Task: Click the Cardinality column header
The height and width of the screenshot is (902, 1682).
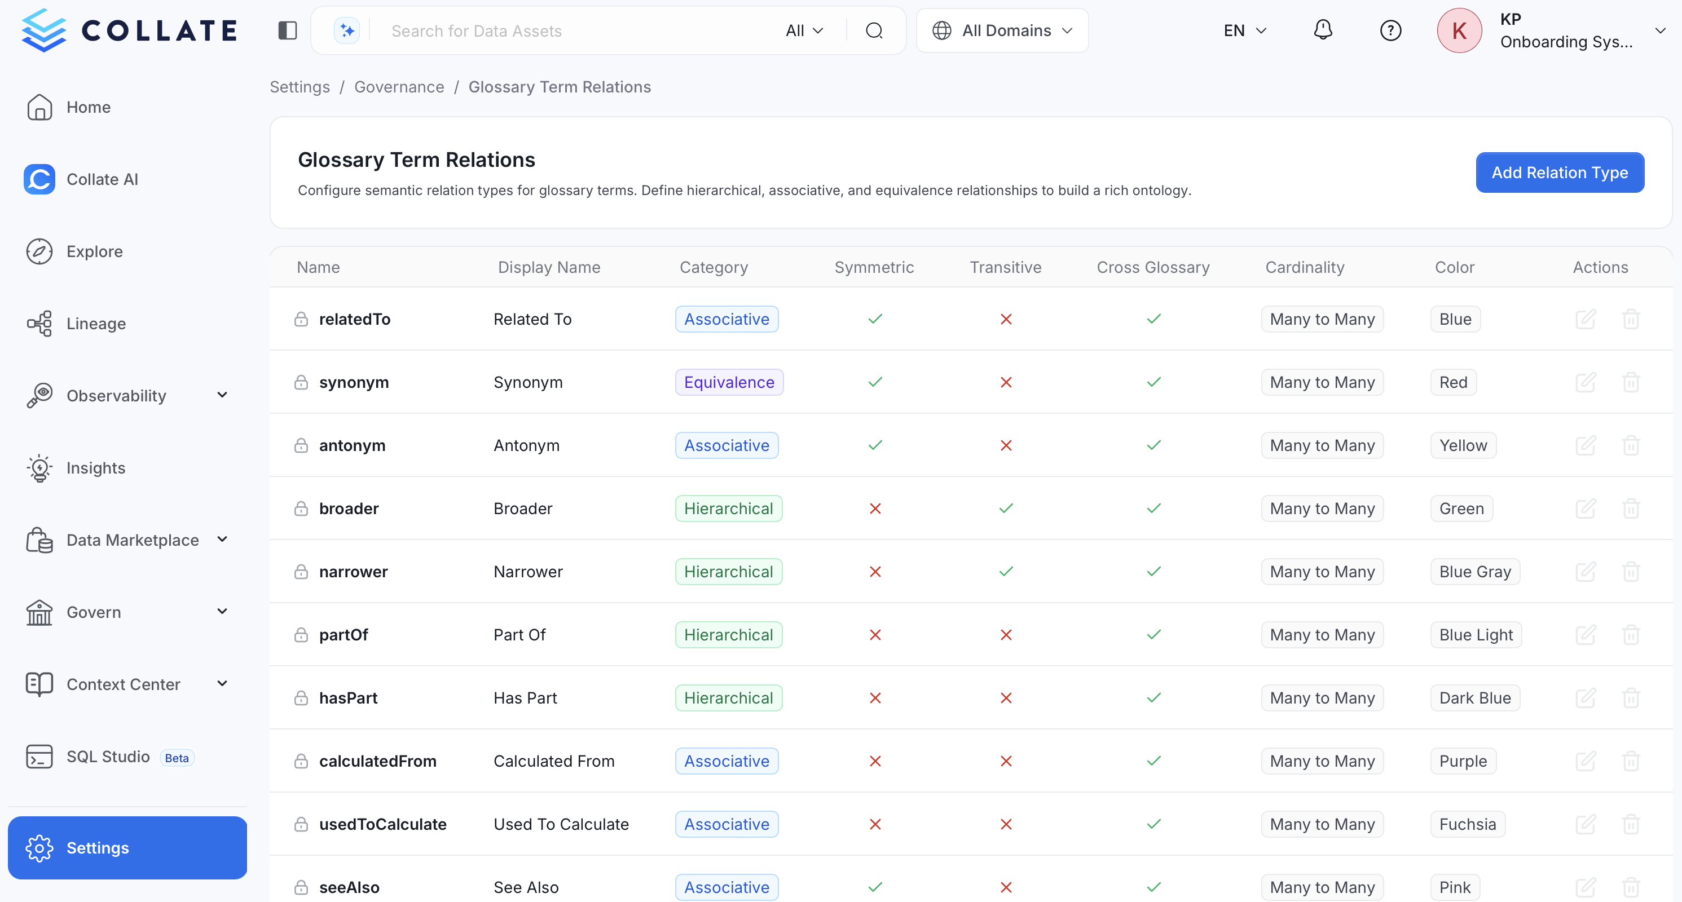Action: (x=1305, y=267)
